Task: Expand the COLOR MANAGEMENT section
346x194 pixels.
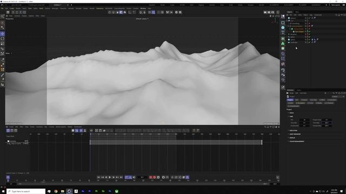Action: (x=296, y=141)
